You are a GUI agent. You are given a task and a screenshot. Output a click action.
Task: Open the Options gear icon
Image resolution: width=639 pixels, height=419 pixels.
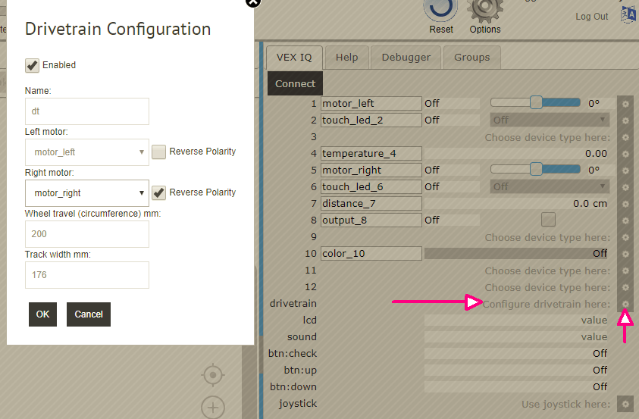[485, 11]
